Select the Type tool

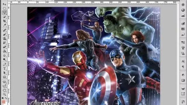tap(4, 69)
